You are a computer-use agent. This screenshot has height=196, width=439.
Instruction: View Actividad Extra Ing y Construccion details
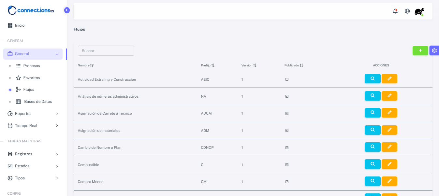tap(372, 79)
